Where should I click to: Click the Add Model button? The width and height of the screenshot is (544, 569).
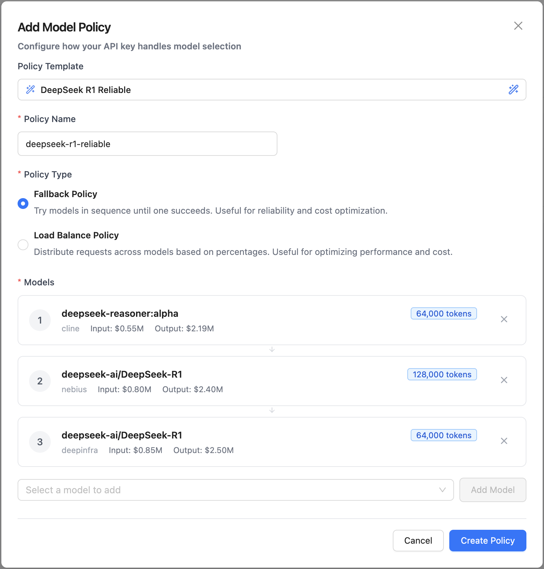point(493,490)
